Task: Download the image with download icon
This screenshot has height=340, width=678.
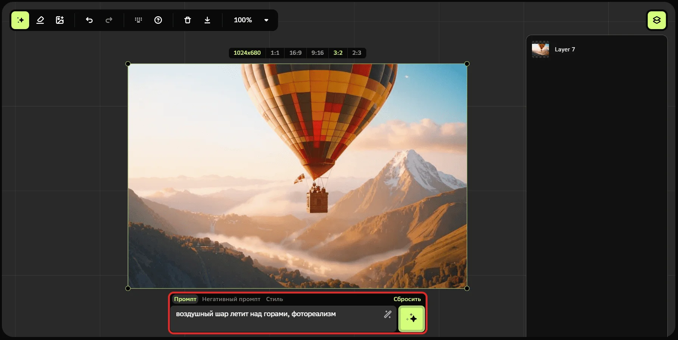Action: click(207, 20)
